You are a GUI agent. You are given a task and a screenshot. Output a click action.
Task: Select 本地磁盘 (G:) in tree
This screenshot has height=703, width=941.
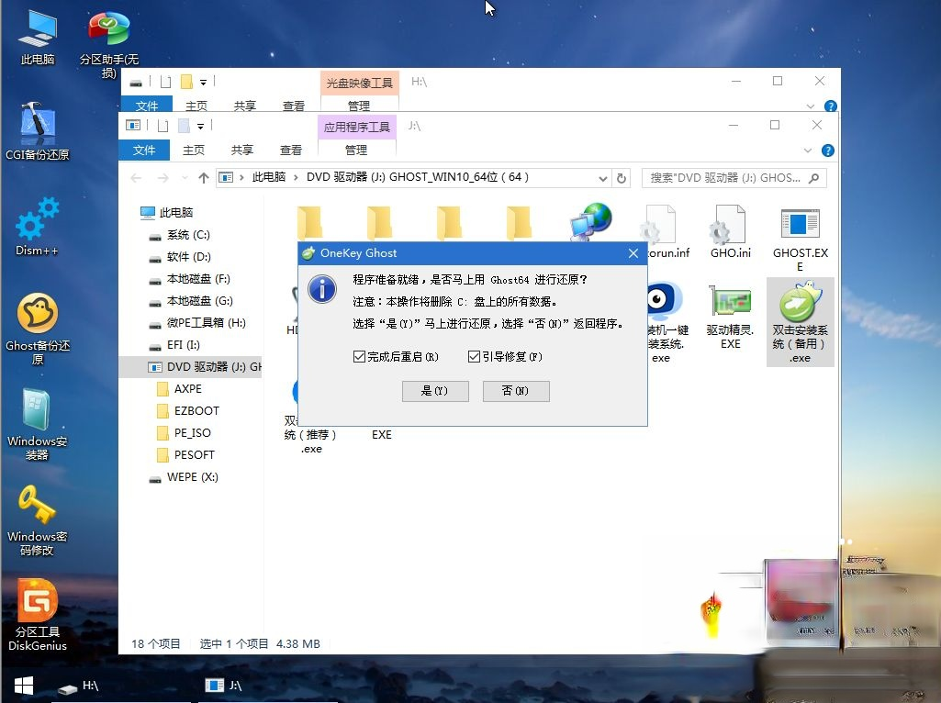click(x=192, y=301)
